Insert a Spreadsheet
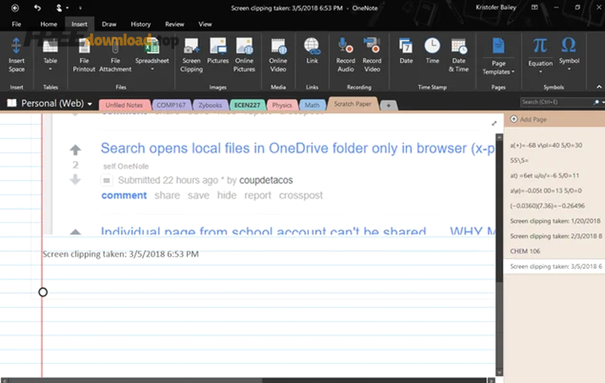Image resolution: width=605 pixels, height=383 pixels. coord(152,55)
